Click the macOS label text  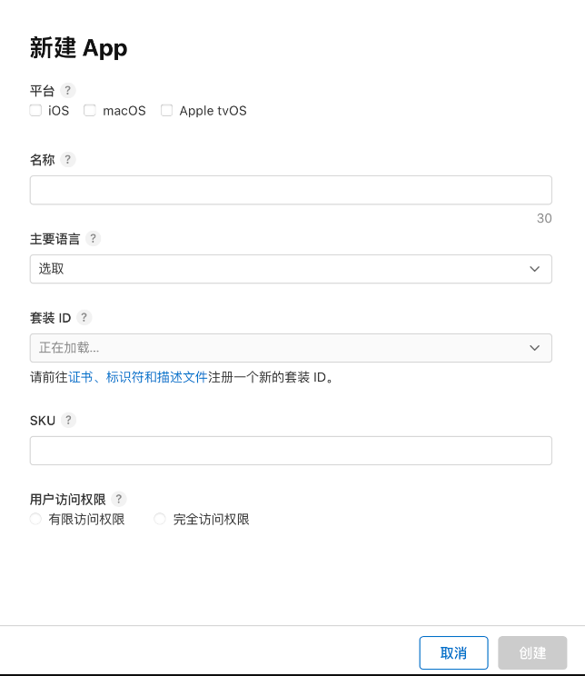(x=124, y=111)
